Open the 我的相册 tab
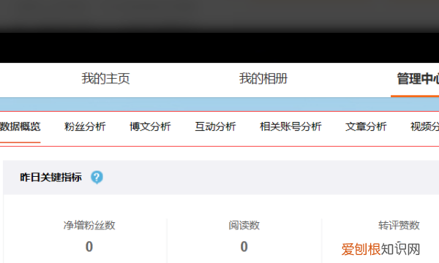 [263, 79]
